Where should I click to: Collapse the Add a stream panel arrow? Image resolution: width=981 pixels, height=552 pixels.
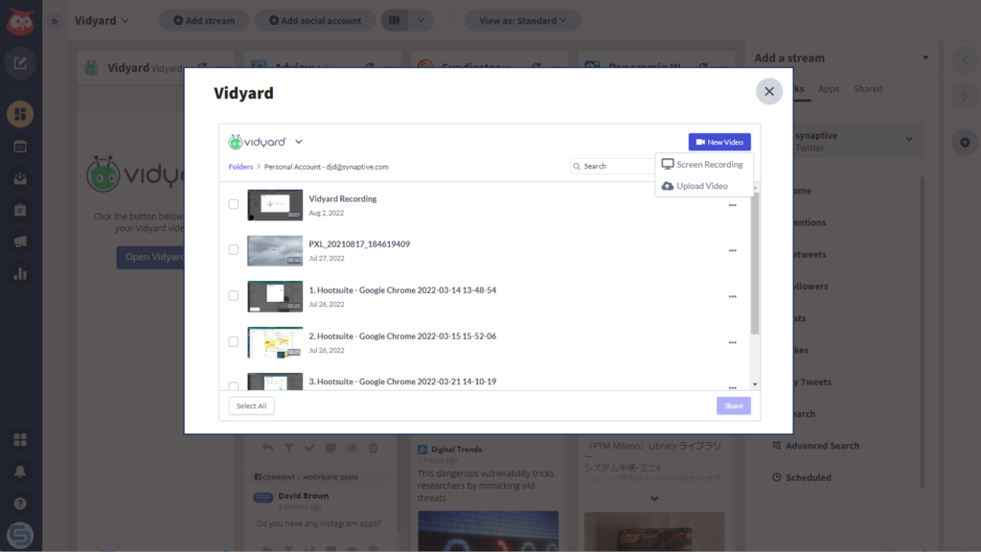[x=925, y=57]
